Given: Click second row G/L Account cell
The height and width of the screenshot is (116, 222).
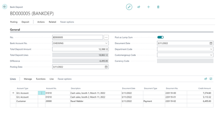Looking at the screenshot, I should 27,97.
